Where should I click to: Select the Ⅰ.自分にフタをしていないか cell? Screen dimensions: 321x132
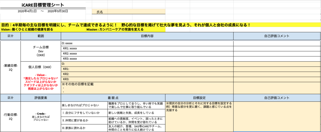click(x=84, y=113)
